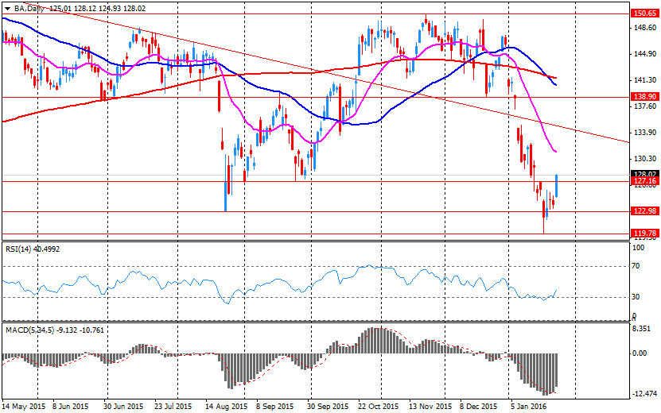Click the OHLC values in chart header
Viewport: 661px width, 413px height.
pyautogui.click(x=99, y=7)
